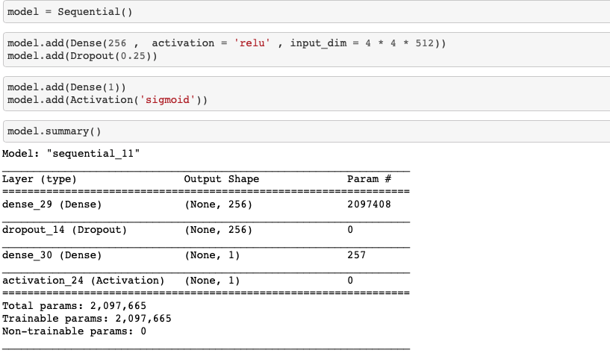This screenshot has height=356, width=610.
Task: Click the (None, 256) shape in the dropout_14 row
Action: [218, 230]
